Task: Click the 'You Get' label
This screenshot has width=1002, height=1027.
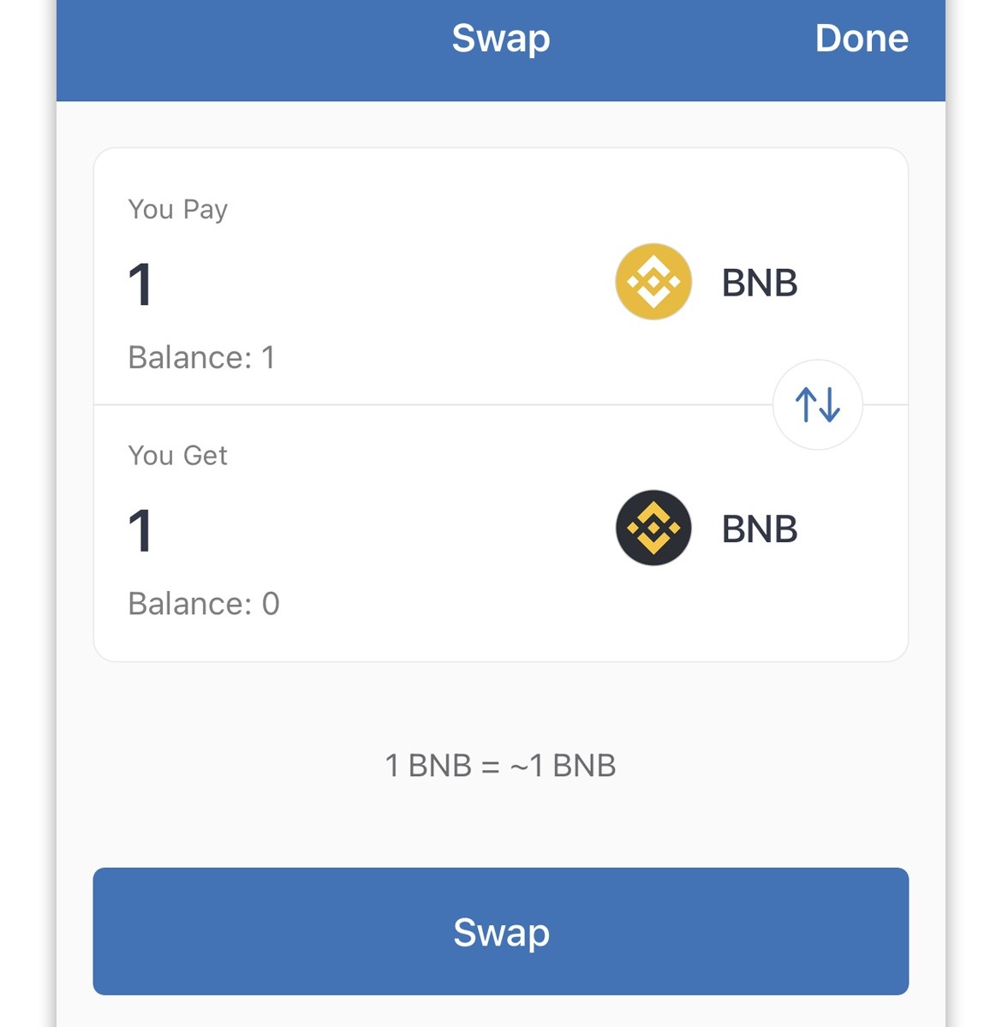Action: pos(177,456)
